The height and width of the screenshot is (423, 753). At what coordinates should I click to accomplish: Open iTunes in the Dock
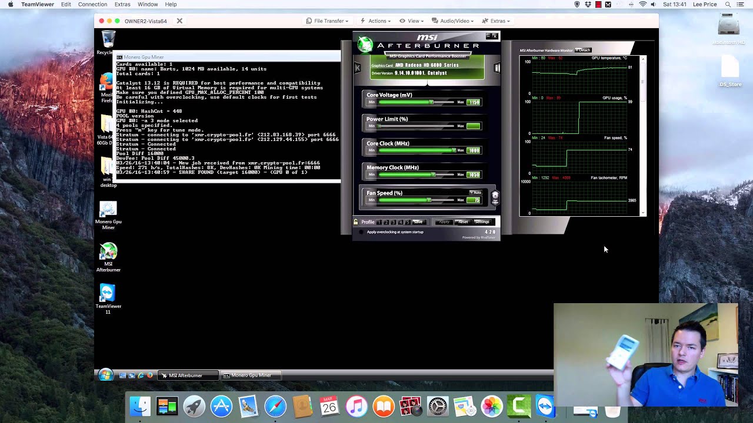click(x=356, y=407)
